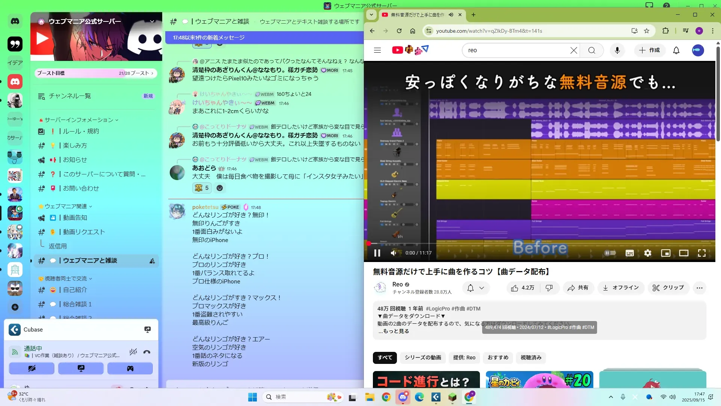Toggle camera in Discord voice panel
Image resolution: width=721 pixels, height=406 pixels.
click(x=32, y=368)
